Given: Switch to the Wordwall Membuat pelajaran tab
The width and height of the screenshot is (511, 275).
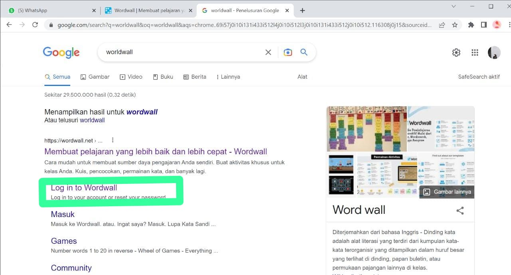Looking at the screenshot, I should (x=148, y=10).
